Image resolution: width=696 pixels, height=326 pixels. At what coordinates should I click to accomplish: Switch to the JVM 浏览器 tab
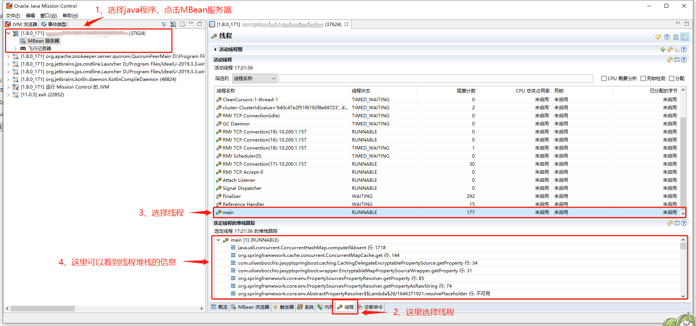21,24
